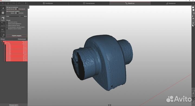Adjust the detail level slider handle

pos(20,16)
